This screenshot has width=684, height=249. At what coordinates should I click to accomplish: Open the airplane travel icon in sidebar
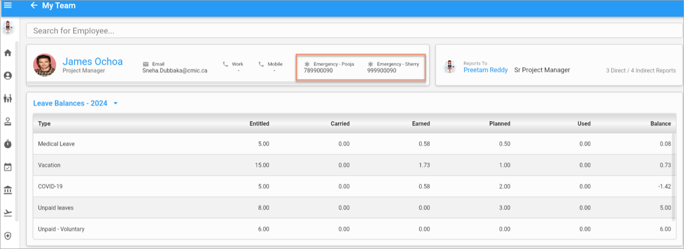pyautogui.click(x=8, y=213)
